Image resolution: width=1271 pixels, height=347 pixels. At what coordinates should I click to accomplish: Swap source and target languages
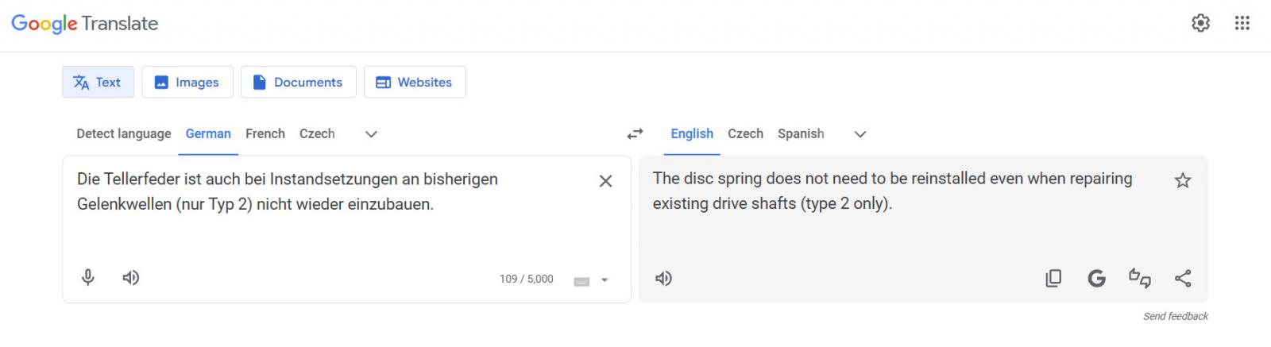click(635, 134)
